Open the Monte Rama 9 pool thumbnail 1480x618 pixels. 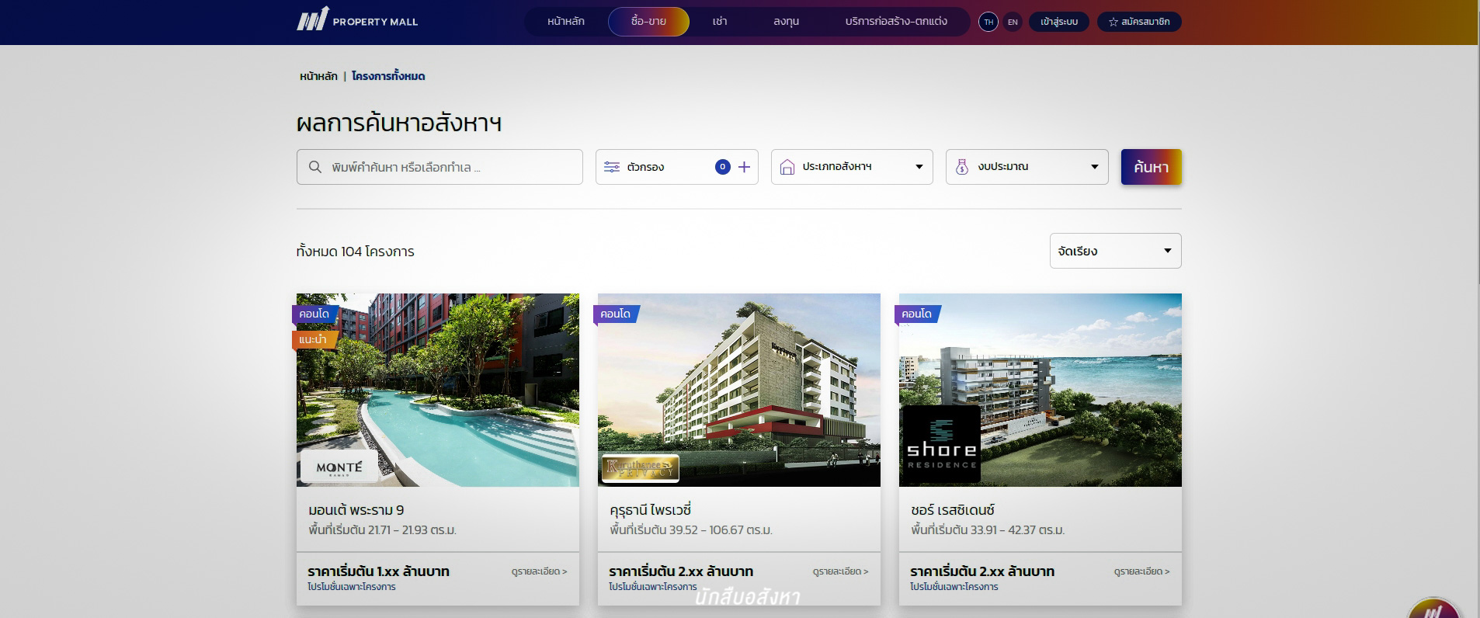[x=438, y=390]
